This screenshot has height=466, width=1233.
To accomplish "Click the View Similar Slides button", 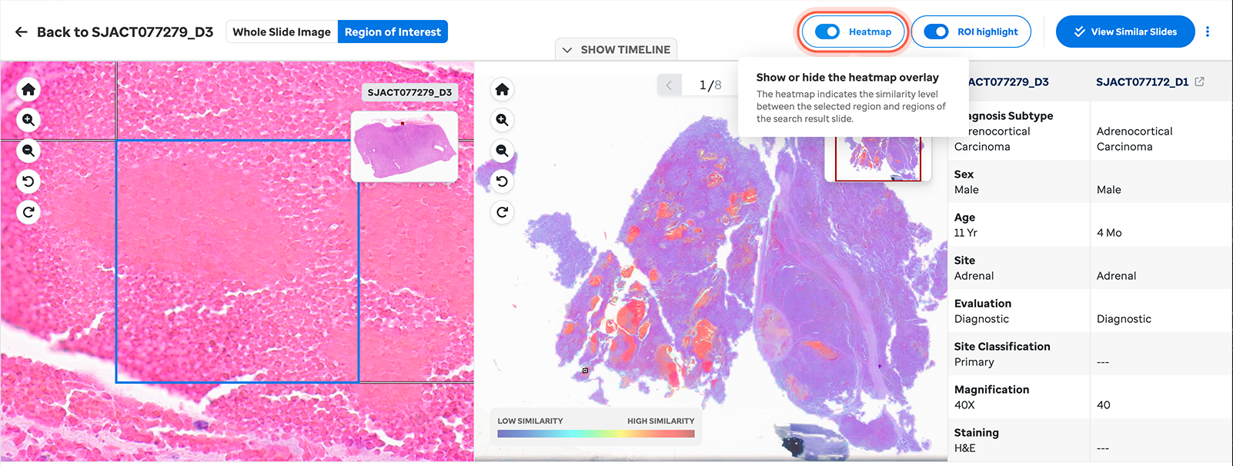I will (1125, 32).
